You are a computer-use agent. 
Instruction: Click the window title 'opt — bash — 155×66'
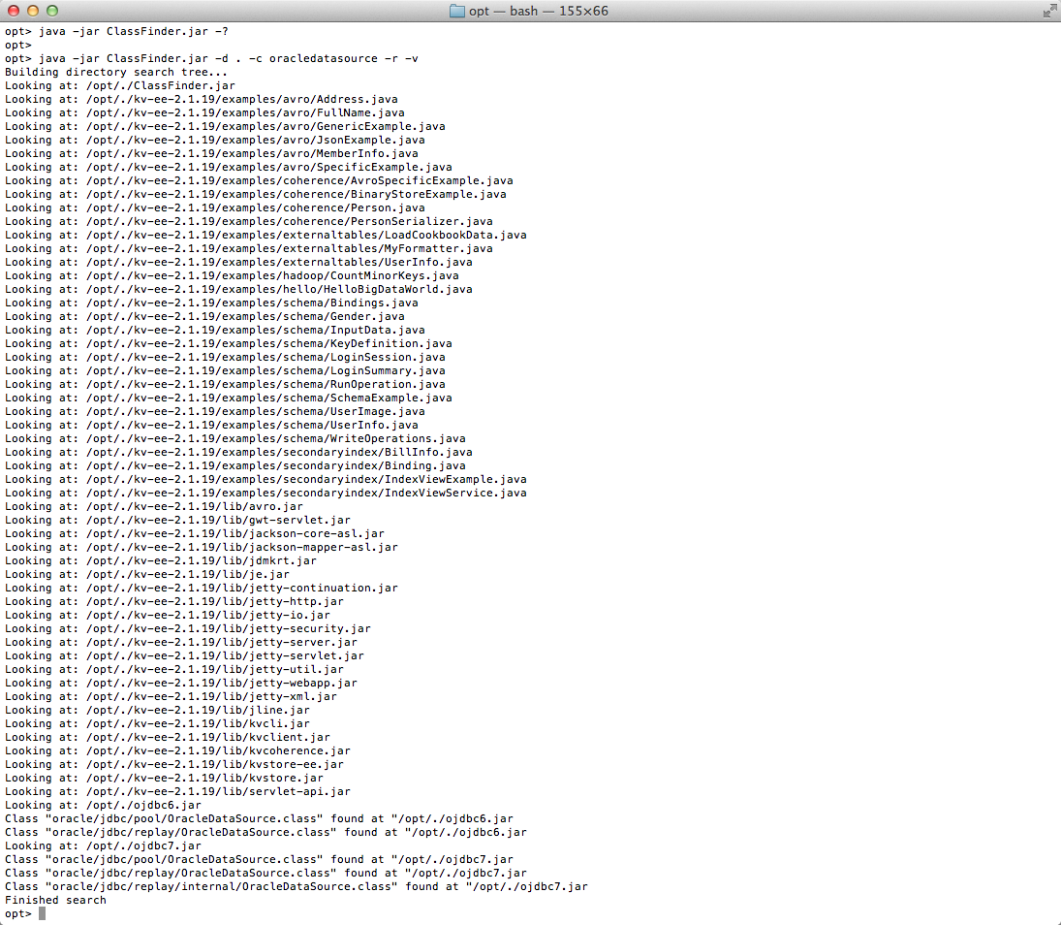(x=539, y=11)
